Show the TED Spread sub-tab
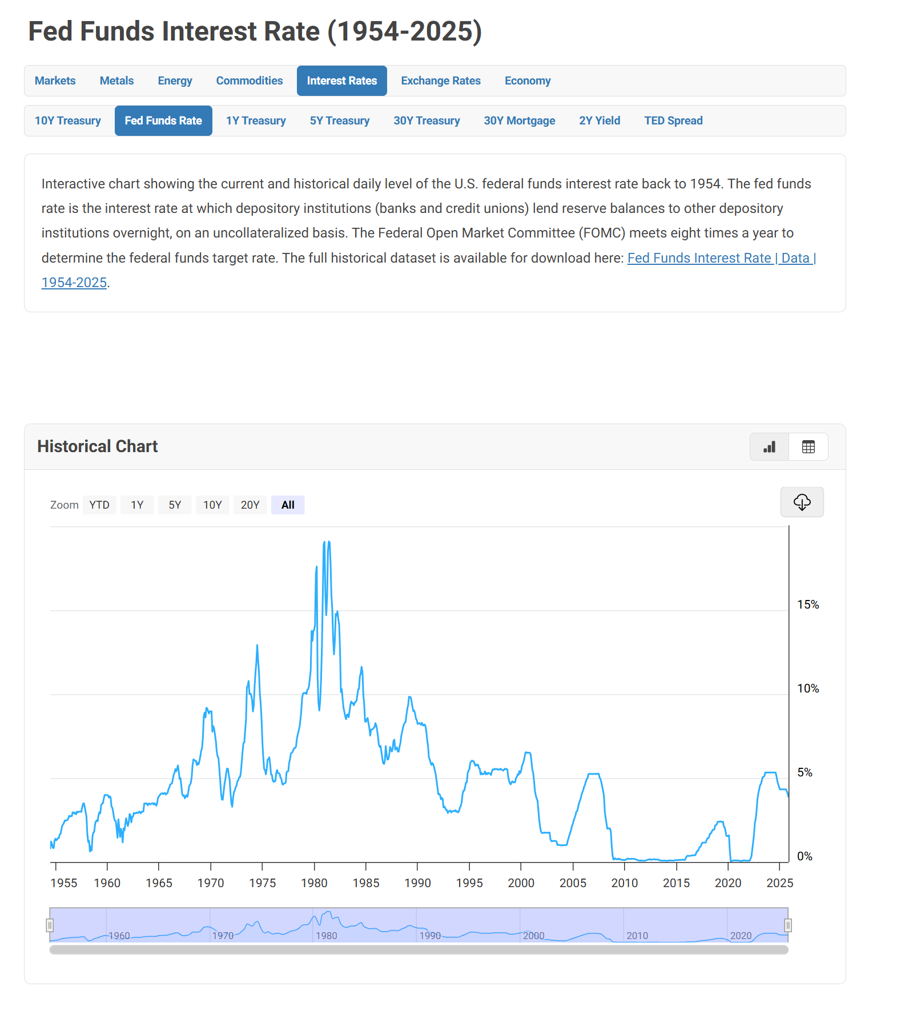 tap(673, 120)
